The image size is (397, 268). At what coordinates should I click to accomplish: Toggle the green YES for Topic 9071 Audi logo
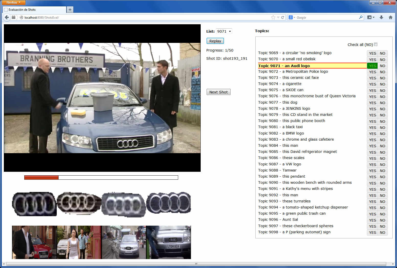[372, 66]
